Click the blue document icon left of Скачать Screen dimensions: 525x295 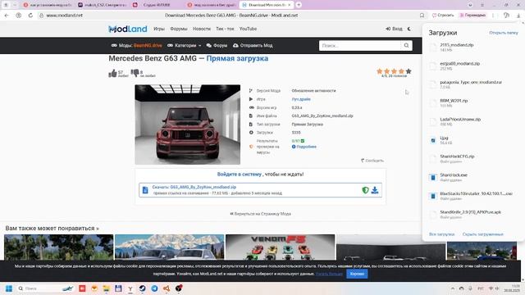click(x=145, y=190)
